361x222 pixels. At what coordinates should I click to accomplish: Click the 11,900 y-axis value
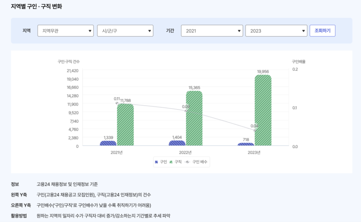click(x=73, y=104)
